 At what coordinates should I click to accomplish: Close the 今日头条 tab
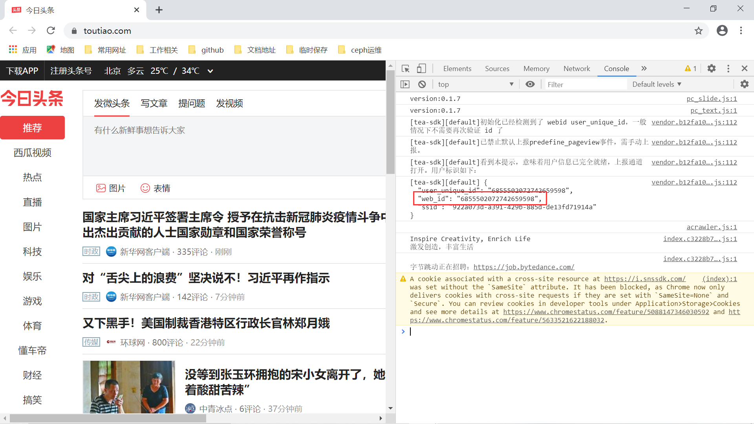click(137, 10)
